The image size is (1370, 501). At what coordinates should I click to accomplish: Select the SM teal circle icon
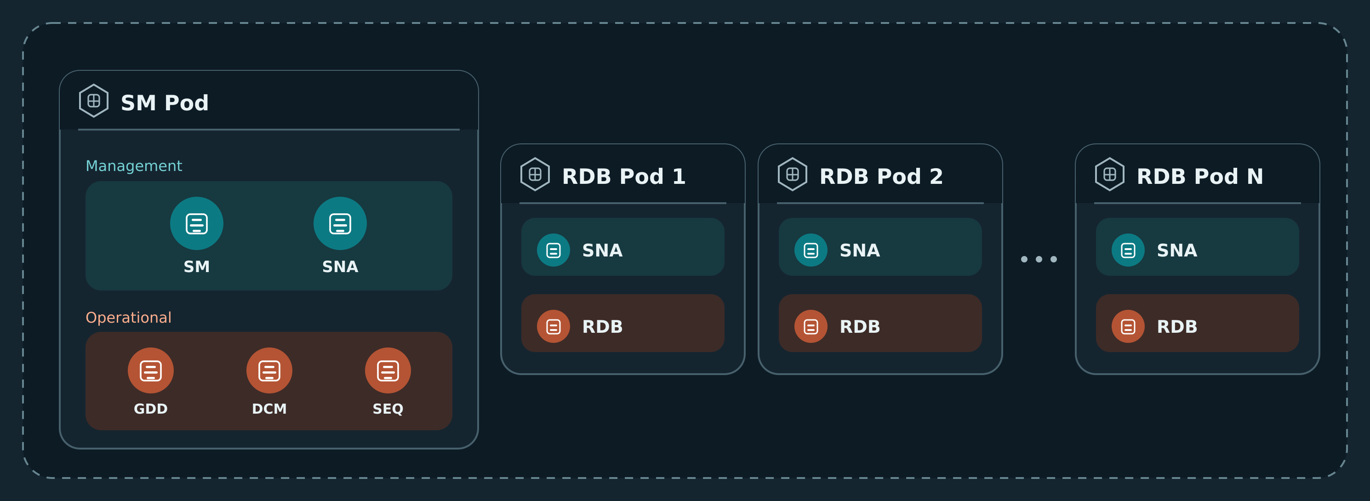pyautogui.click(x=197, y=223)
